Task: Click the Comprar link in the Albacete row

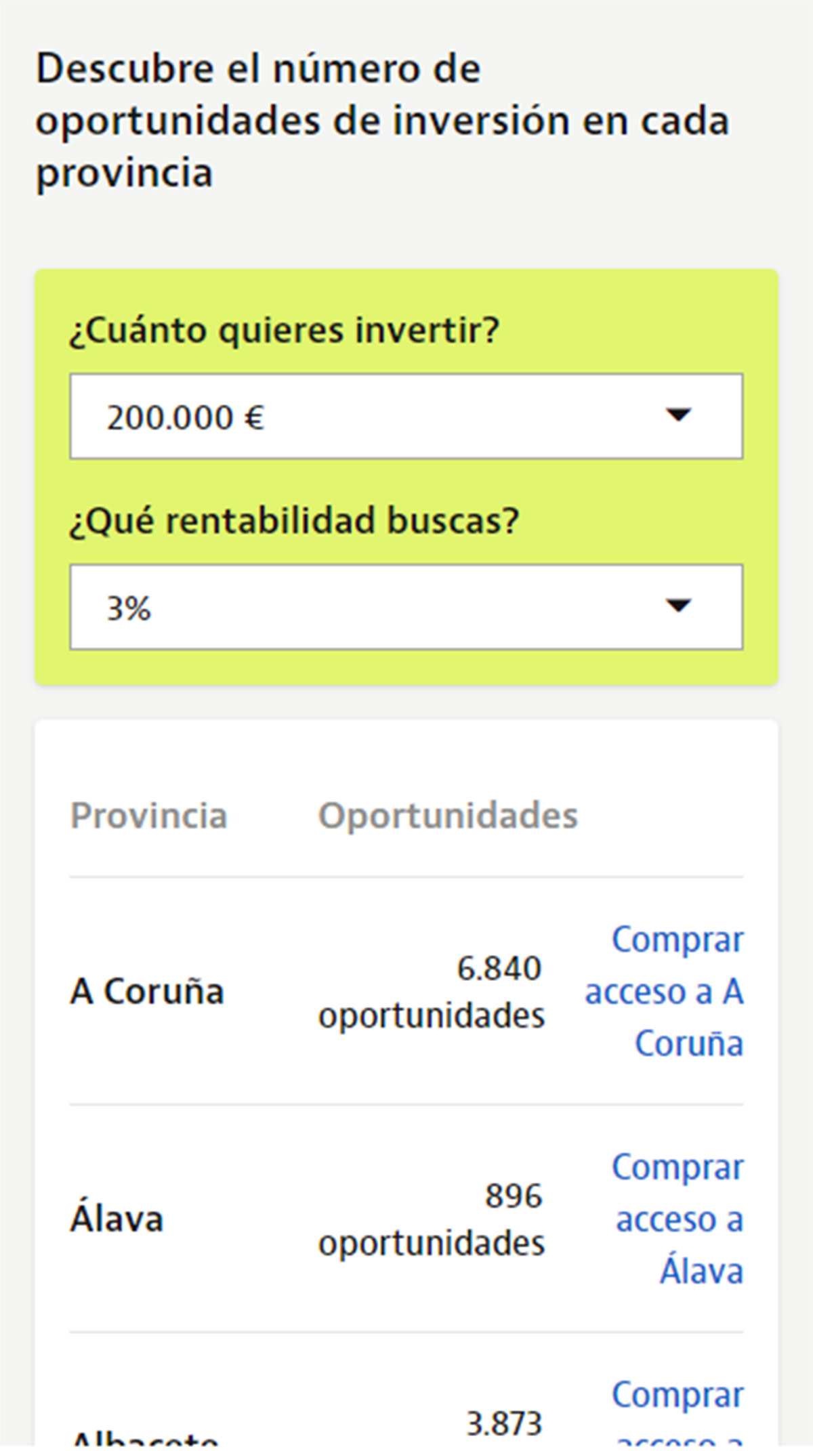Action: (677, 1395)
